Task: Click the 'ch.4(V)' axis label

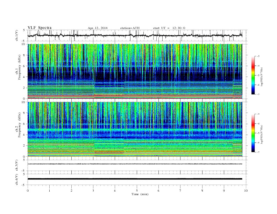Action: pos(17,179)
